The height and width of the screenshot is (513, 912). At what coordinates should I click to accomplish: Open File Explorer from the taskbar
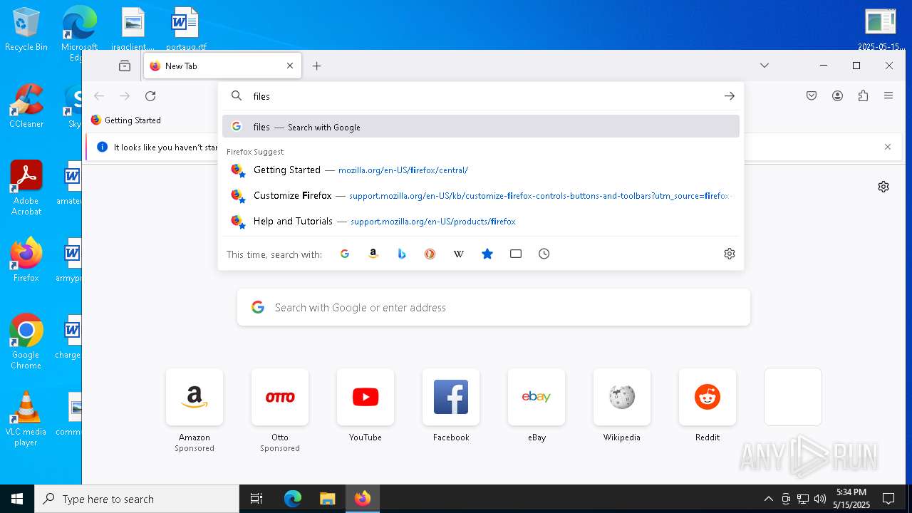327,499
